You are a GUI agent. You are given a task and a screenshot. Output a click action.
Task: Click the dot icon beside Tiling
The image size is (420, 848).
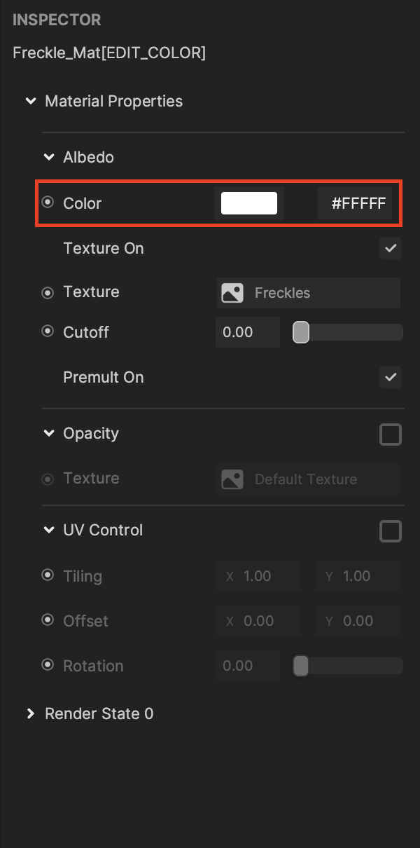click(48, 575)
